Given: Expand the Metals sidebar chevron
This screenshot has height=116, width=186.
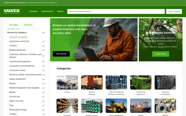Looking at the screenshot, I should click(x=43, y=92).
